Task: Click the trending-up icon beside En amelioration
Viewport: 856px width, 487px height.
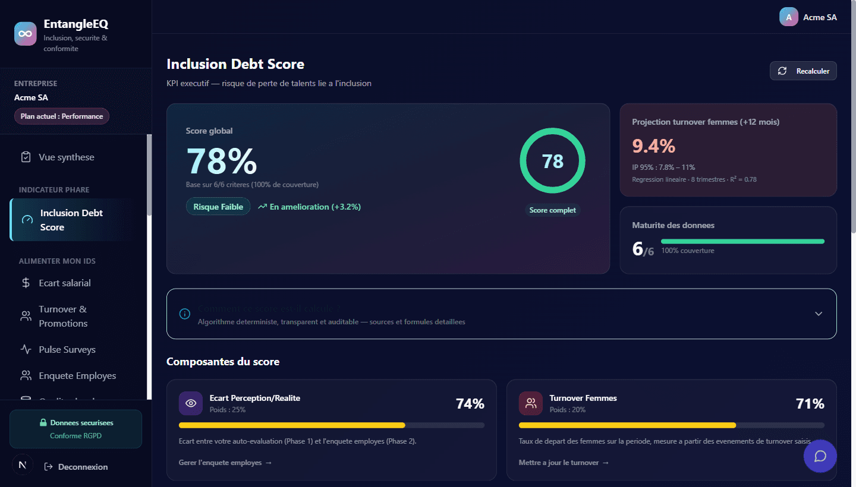Action: tap(262, 207)
